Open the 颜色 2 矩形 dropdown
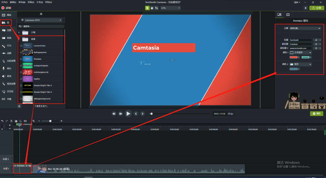Viewport: 326px width, 178px height. [301, 64]
